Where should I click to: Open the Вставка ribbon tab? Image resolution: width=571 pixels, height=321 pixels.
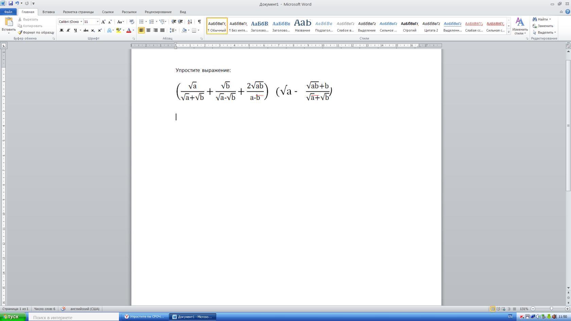(48, 12)
